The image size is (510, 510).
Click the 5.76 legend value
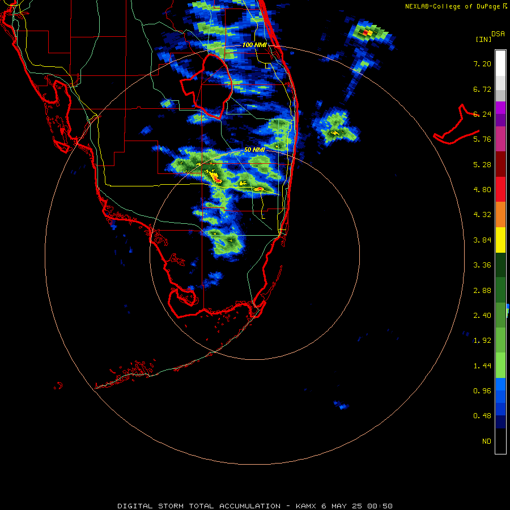[x=482, y=139]
